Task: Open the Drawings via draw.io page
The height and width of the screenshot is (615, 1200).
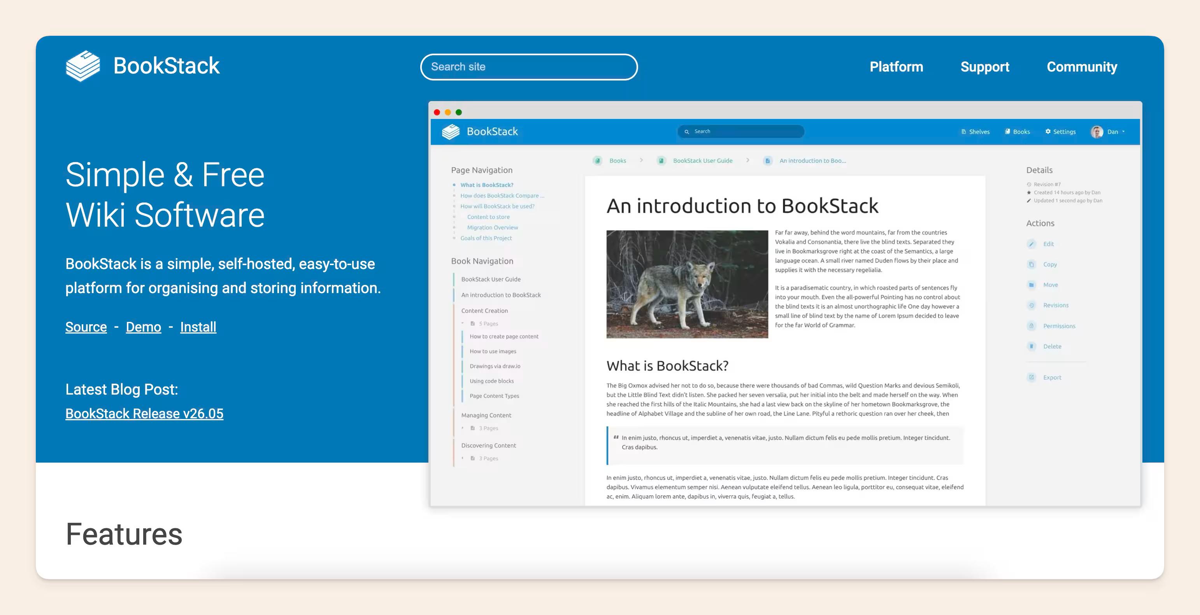Action: click(495, 366)
